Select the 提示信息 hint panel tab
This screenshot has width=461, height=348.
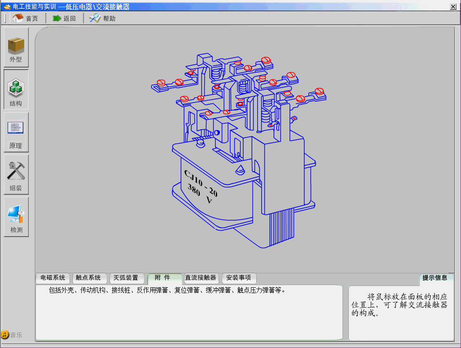pyautogui.click(x=435, y=278)
